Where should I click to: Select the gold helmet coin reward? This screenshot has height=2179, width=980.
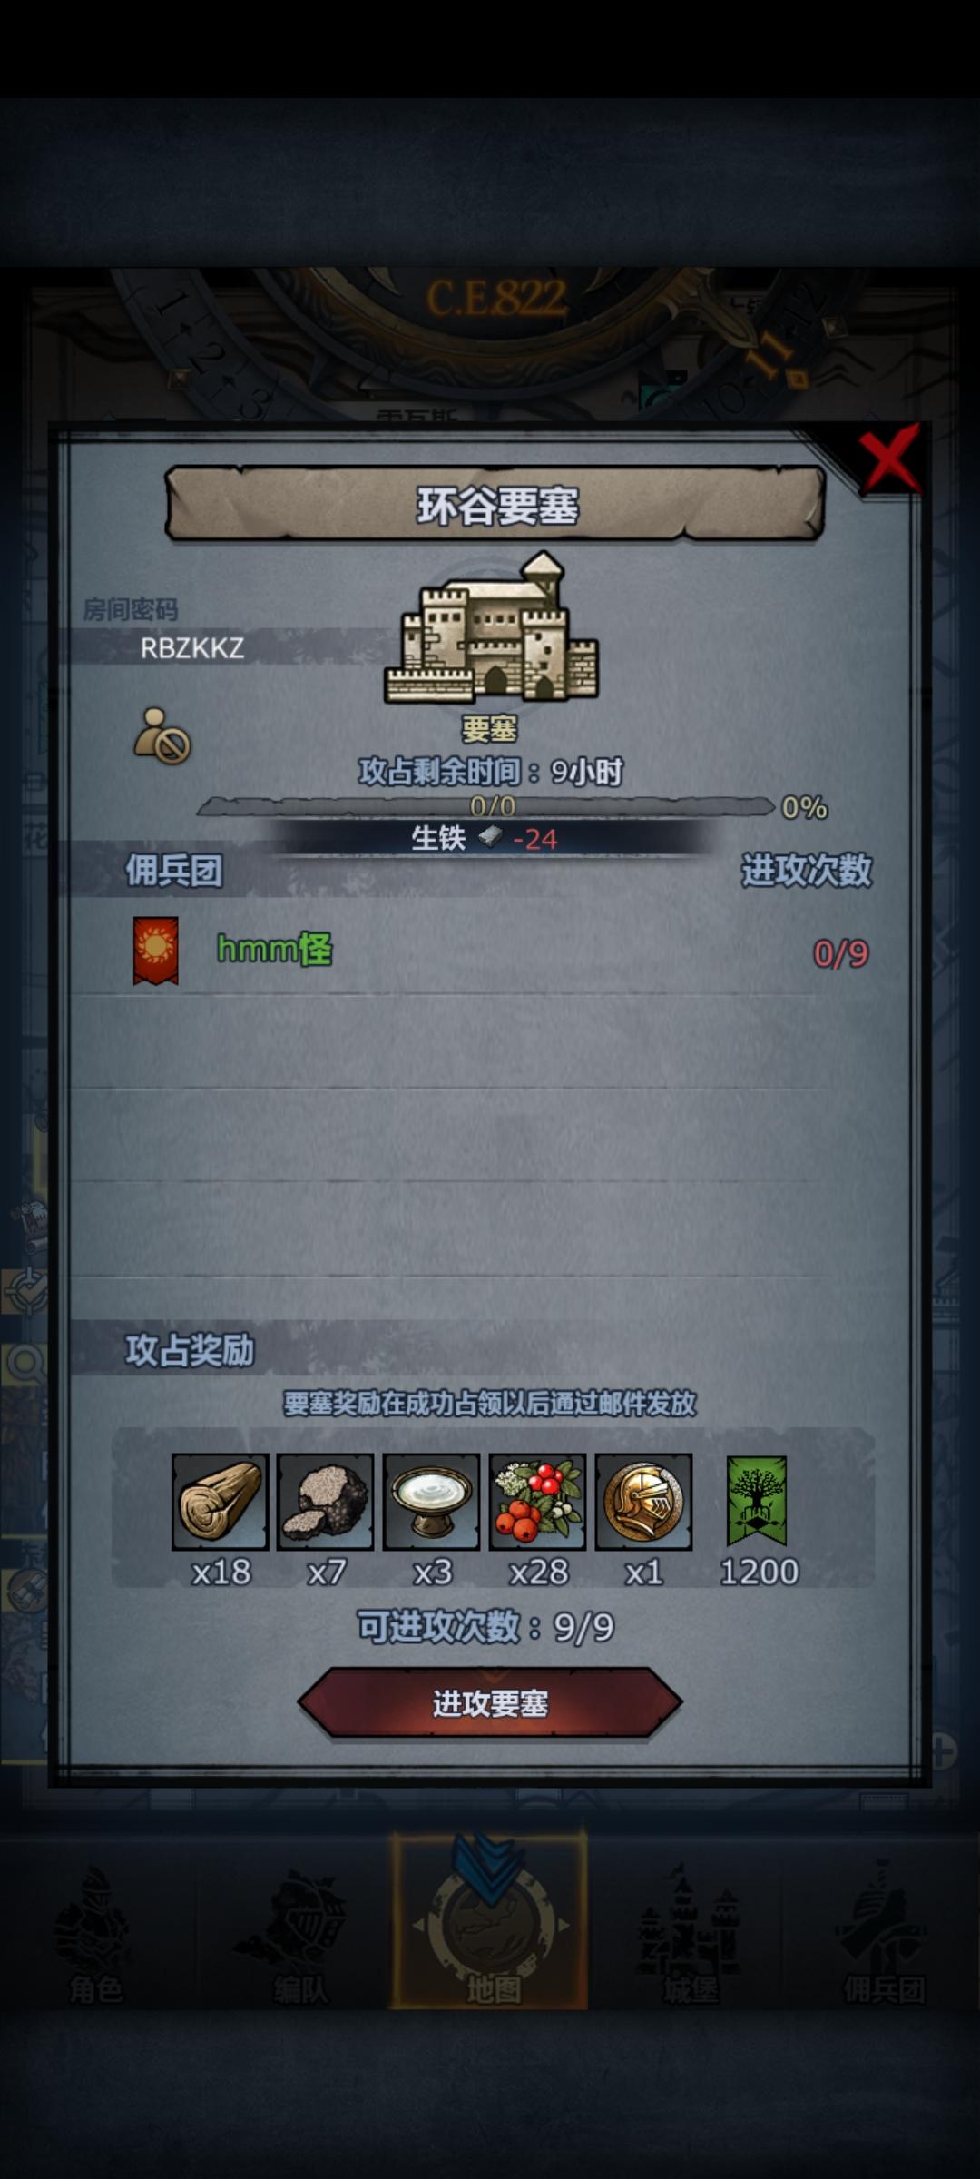644,1501
